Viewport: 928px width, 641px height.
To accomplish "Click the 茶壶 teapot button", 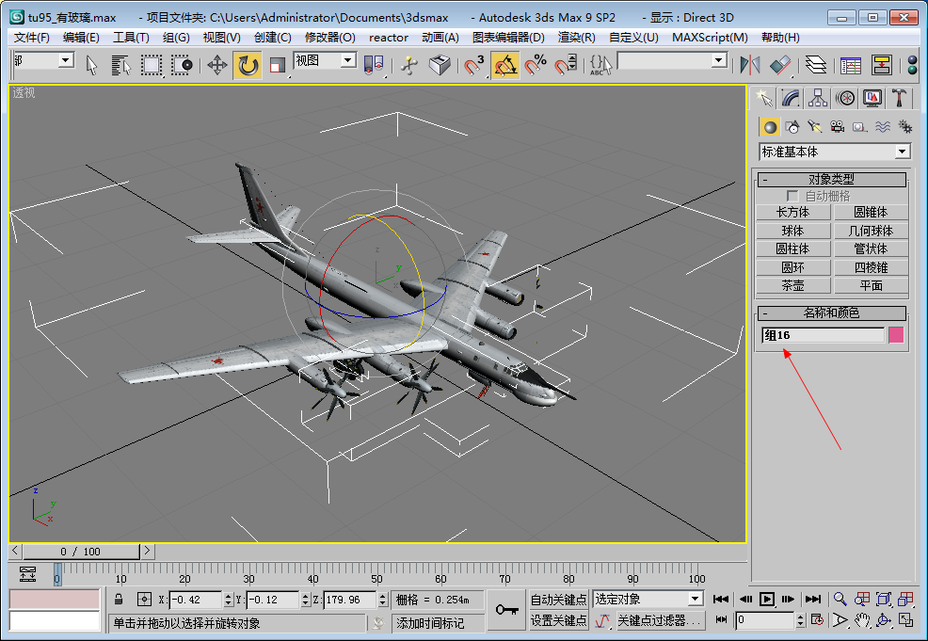I will click(x=792, y=285).
